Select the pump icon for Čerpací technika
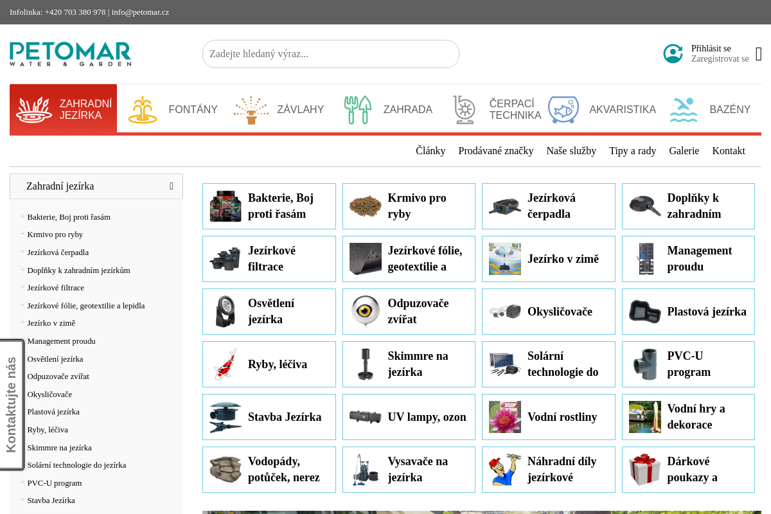This screenshot has width=771, height=514. pos(465,110)
